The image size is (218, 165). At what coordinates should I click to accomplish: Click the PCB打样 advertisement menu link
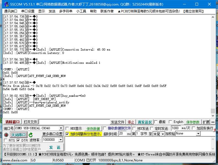[160, 11]
